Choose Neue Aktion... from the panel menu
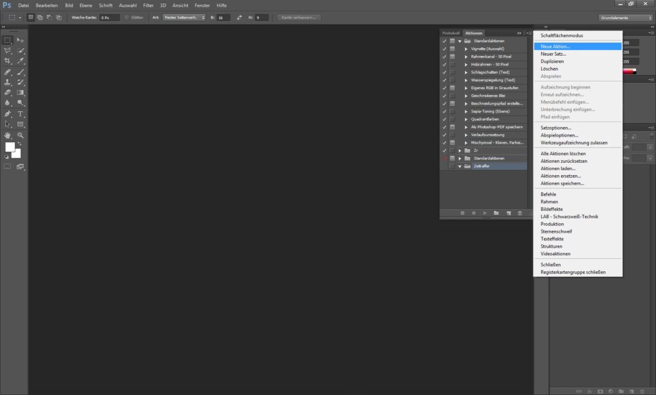 tap(555, 46)
